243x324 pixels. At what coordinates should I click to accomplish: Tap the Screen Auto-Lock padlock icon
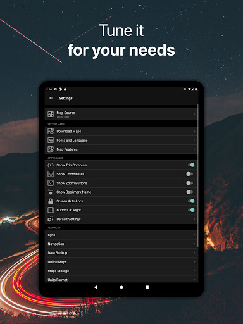pos(51,201)
